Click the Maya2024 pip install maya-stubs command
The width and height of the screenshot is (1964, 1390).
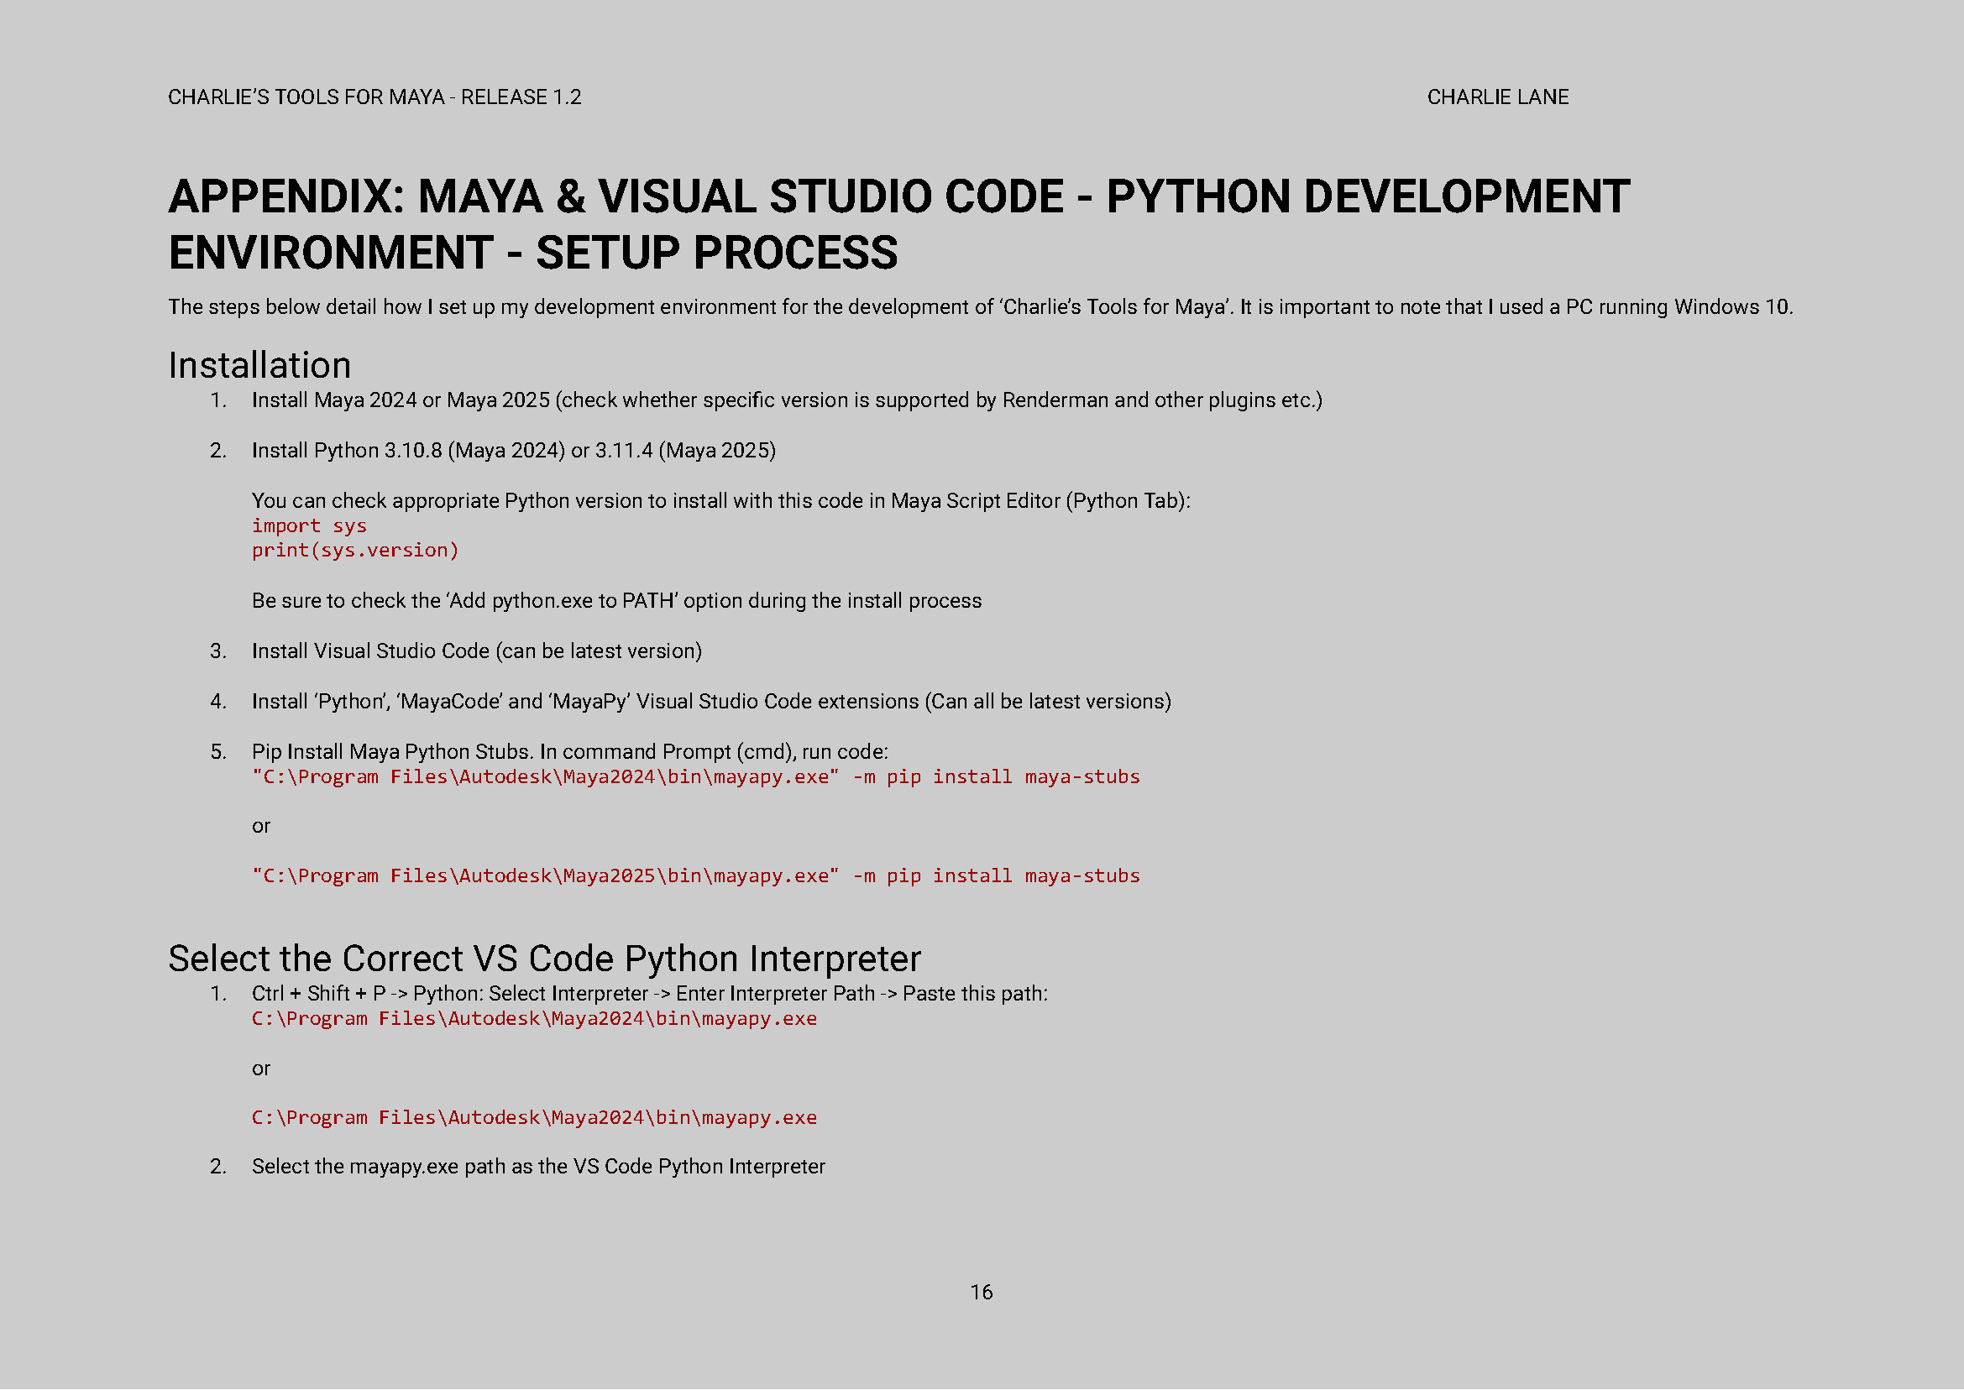(x=695, y=777)
